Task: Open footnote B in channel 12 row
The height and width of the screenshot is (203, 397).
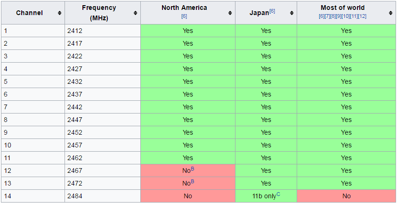Action: (192, 169)
